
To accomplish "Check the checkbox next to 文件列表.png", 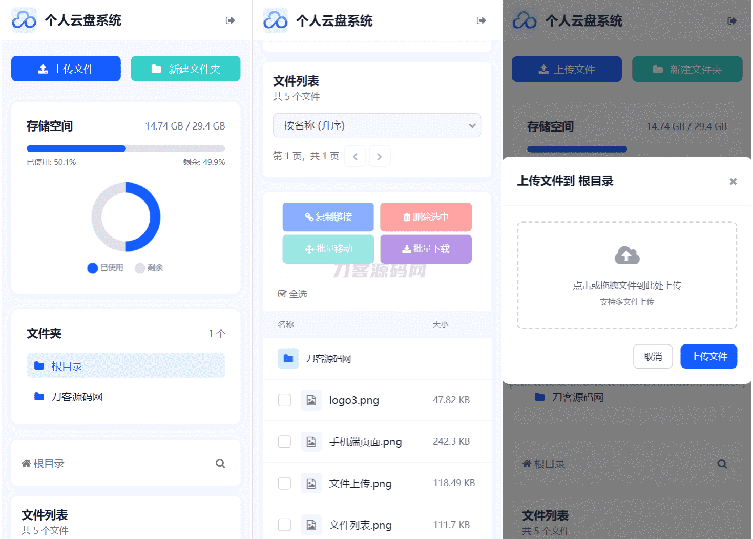I will point(284,524).
